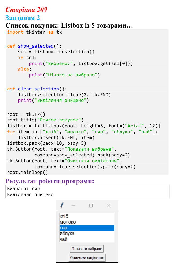Select highlighted 'сир' list item

[x=87, y=228]
